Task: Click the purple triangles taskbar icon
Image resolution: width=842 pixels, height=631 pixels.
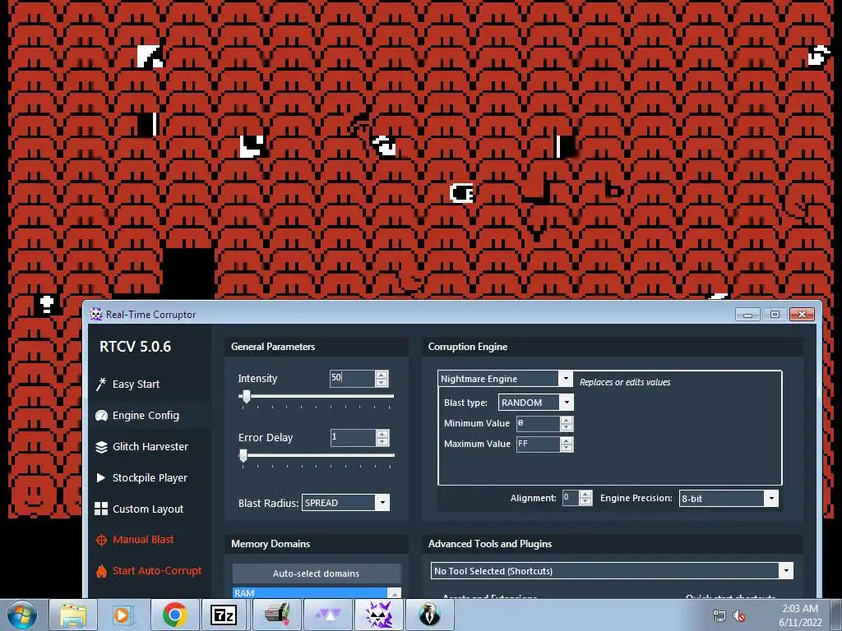Action: click(x=327, y=615)
